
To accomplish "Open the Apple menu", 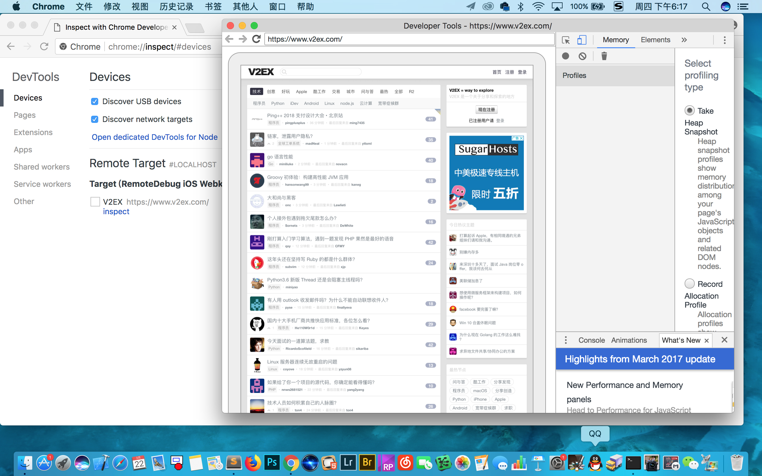I will (16, 7).
